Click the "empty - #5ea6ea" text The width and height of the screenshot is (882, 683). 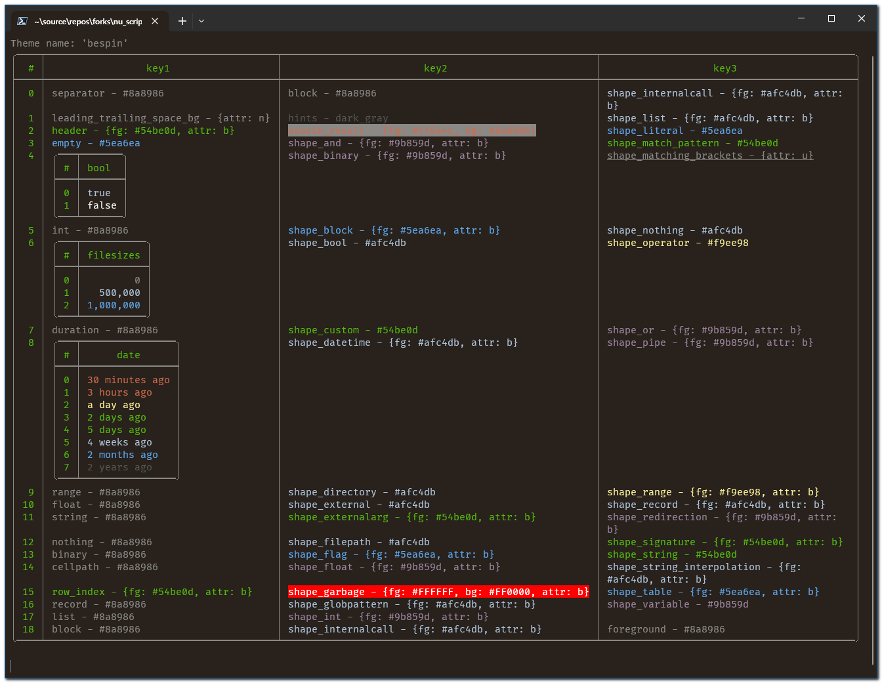point(96,143)
